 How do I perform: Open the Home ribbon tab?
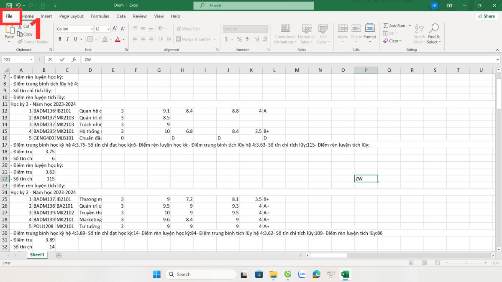[x=28, y=16]
